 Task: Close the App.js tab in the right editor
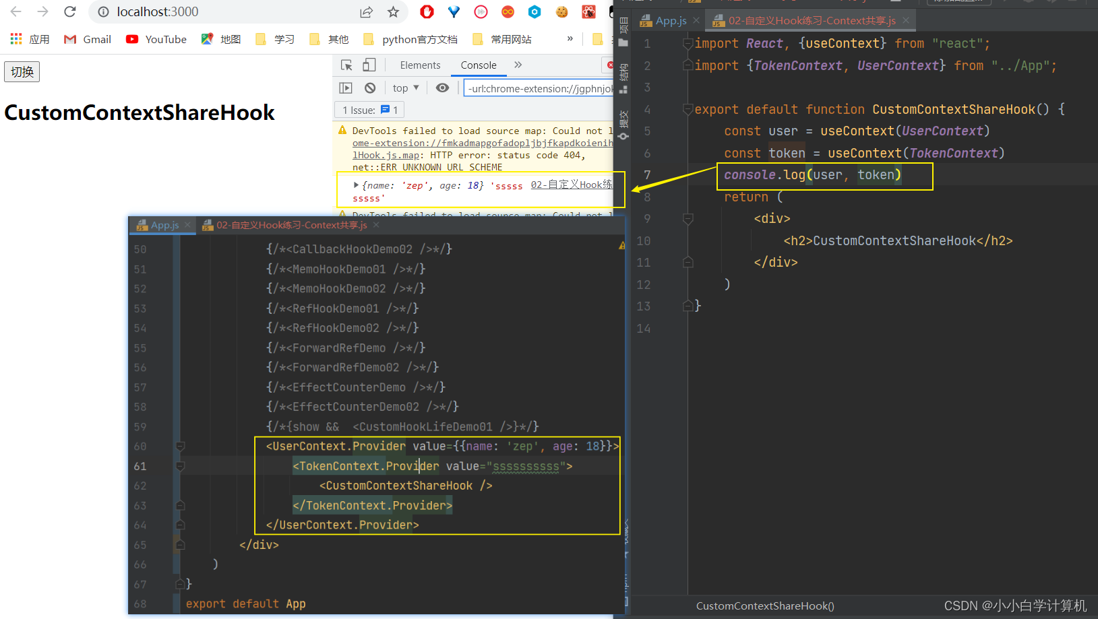pyautogui.click(x=696, y=21)
